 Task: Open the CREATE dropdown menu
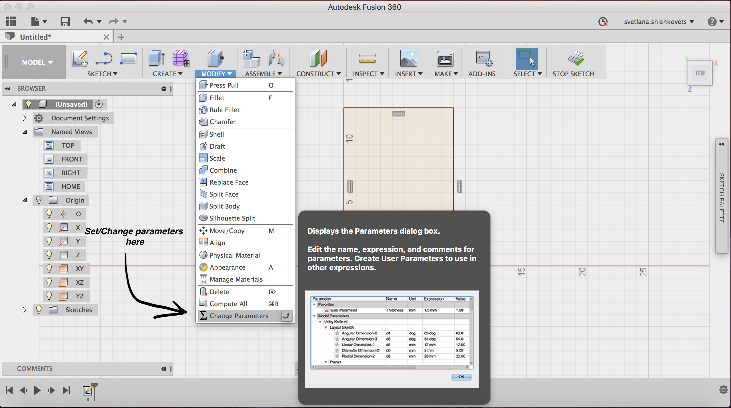167,74
